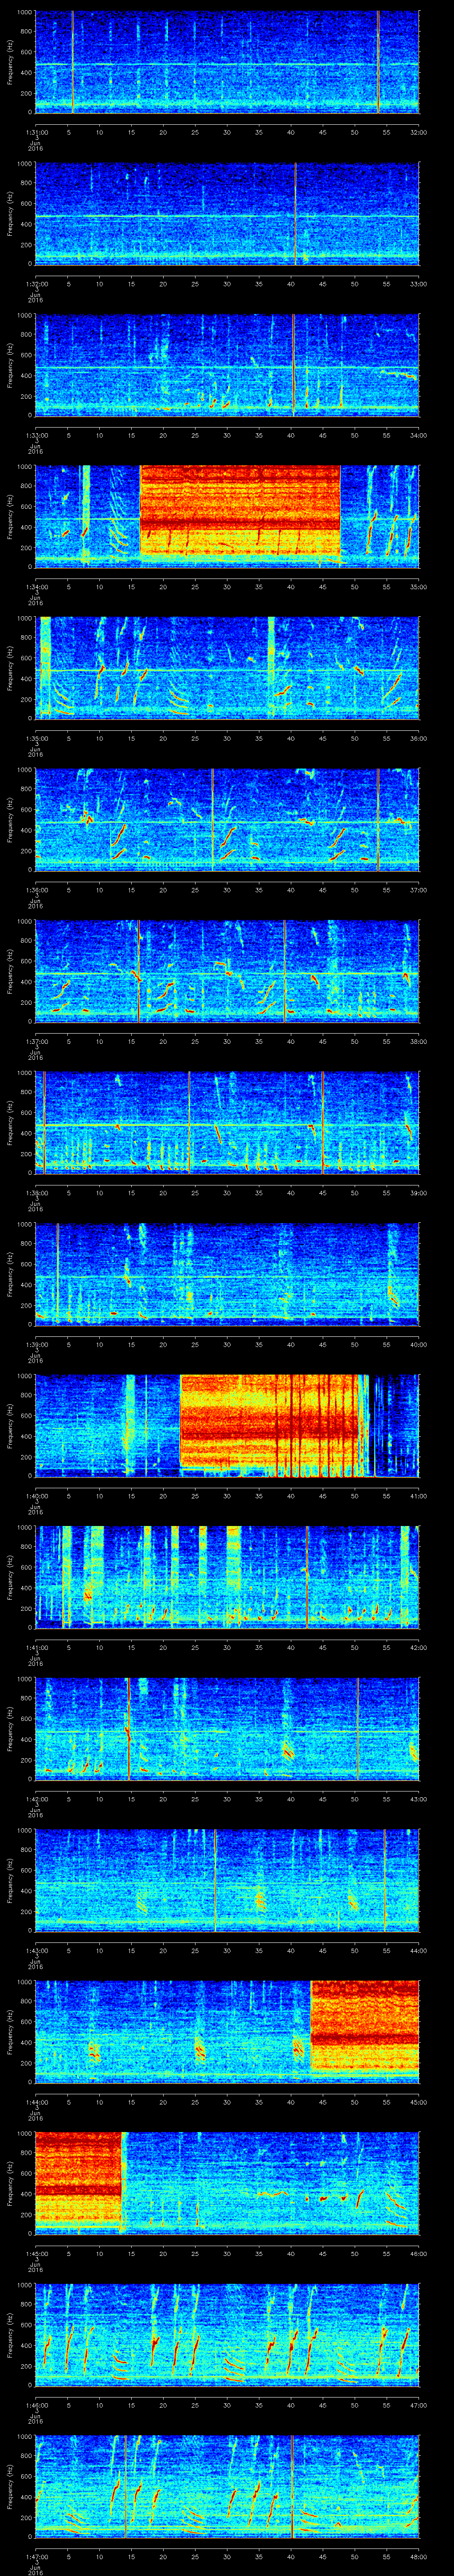This screenshot has width=454, height=2576.
Task: Open the spectrogram panel starting at 1:42:00
Action: 227,1728
